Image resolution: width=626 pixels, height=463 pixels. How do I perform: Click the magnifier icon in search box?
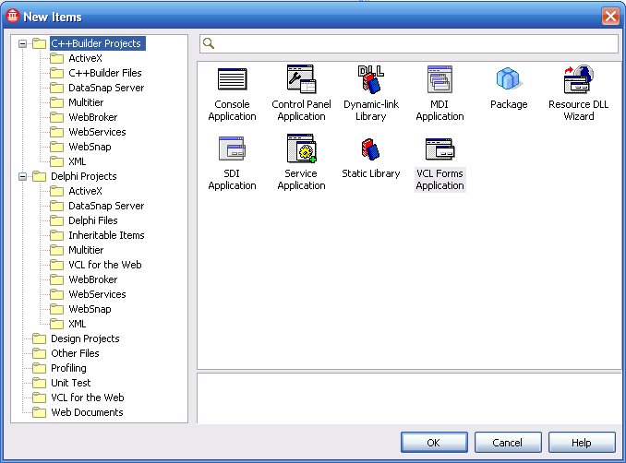click(209, 43)
